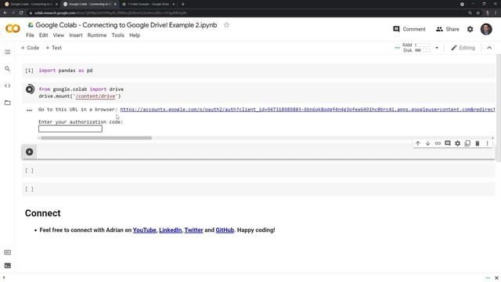Delete the selected cell trash icon

[478, 143]
